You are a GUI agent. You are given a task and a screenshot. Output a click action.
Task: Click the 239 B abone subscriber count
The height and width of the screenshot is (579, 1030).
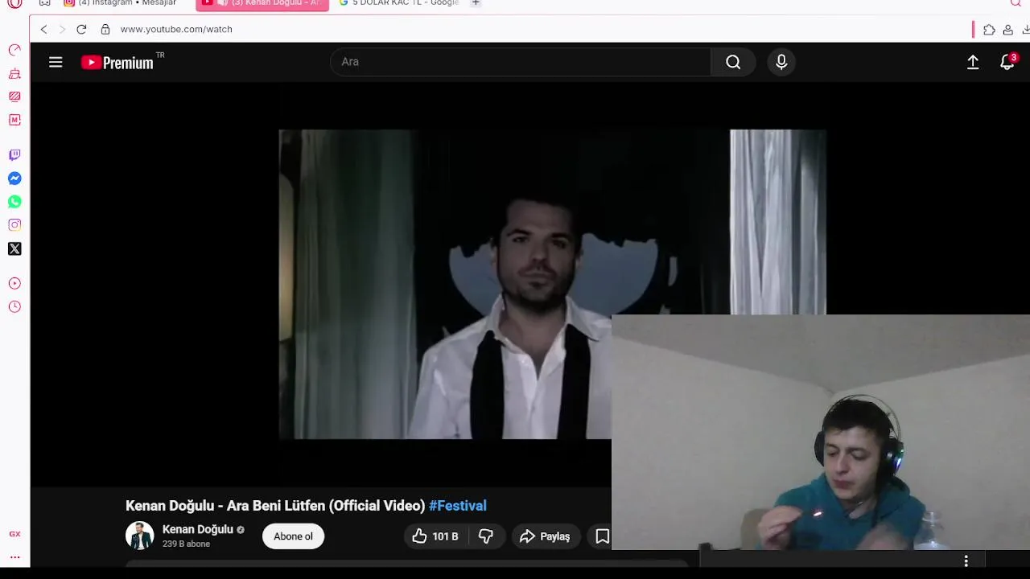tap(186, 544)
